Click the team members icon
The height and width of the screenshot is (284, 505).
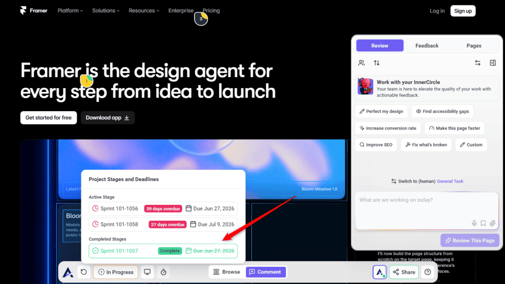tap(361, 63)
